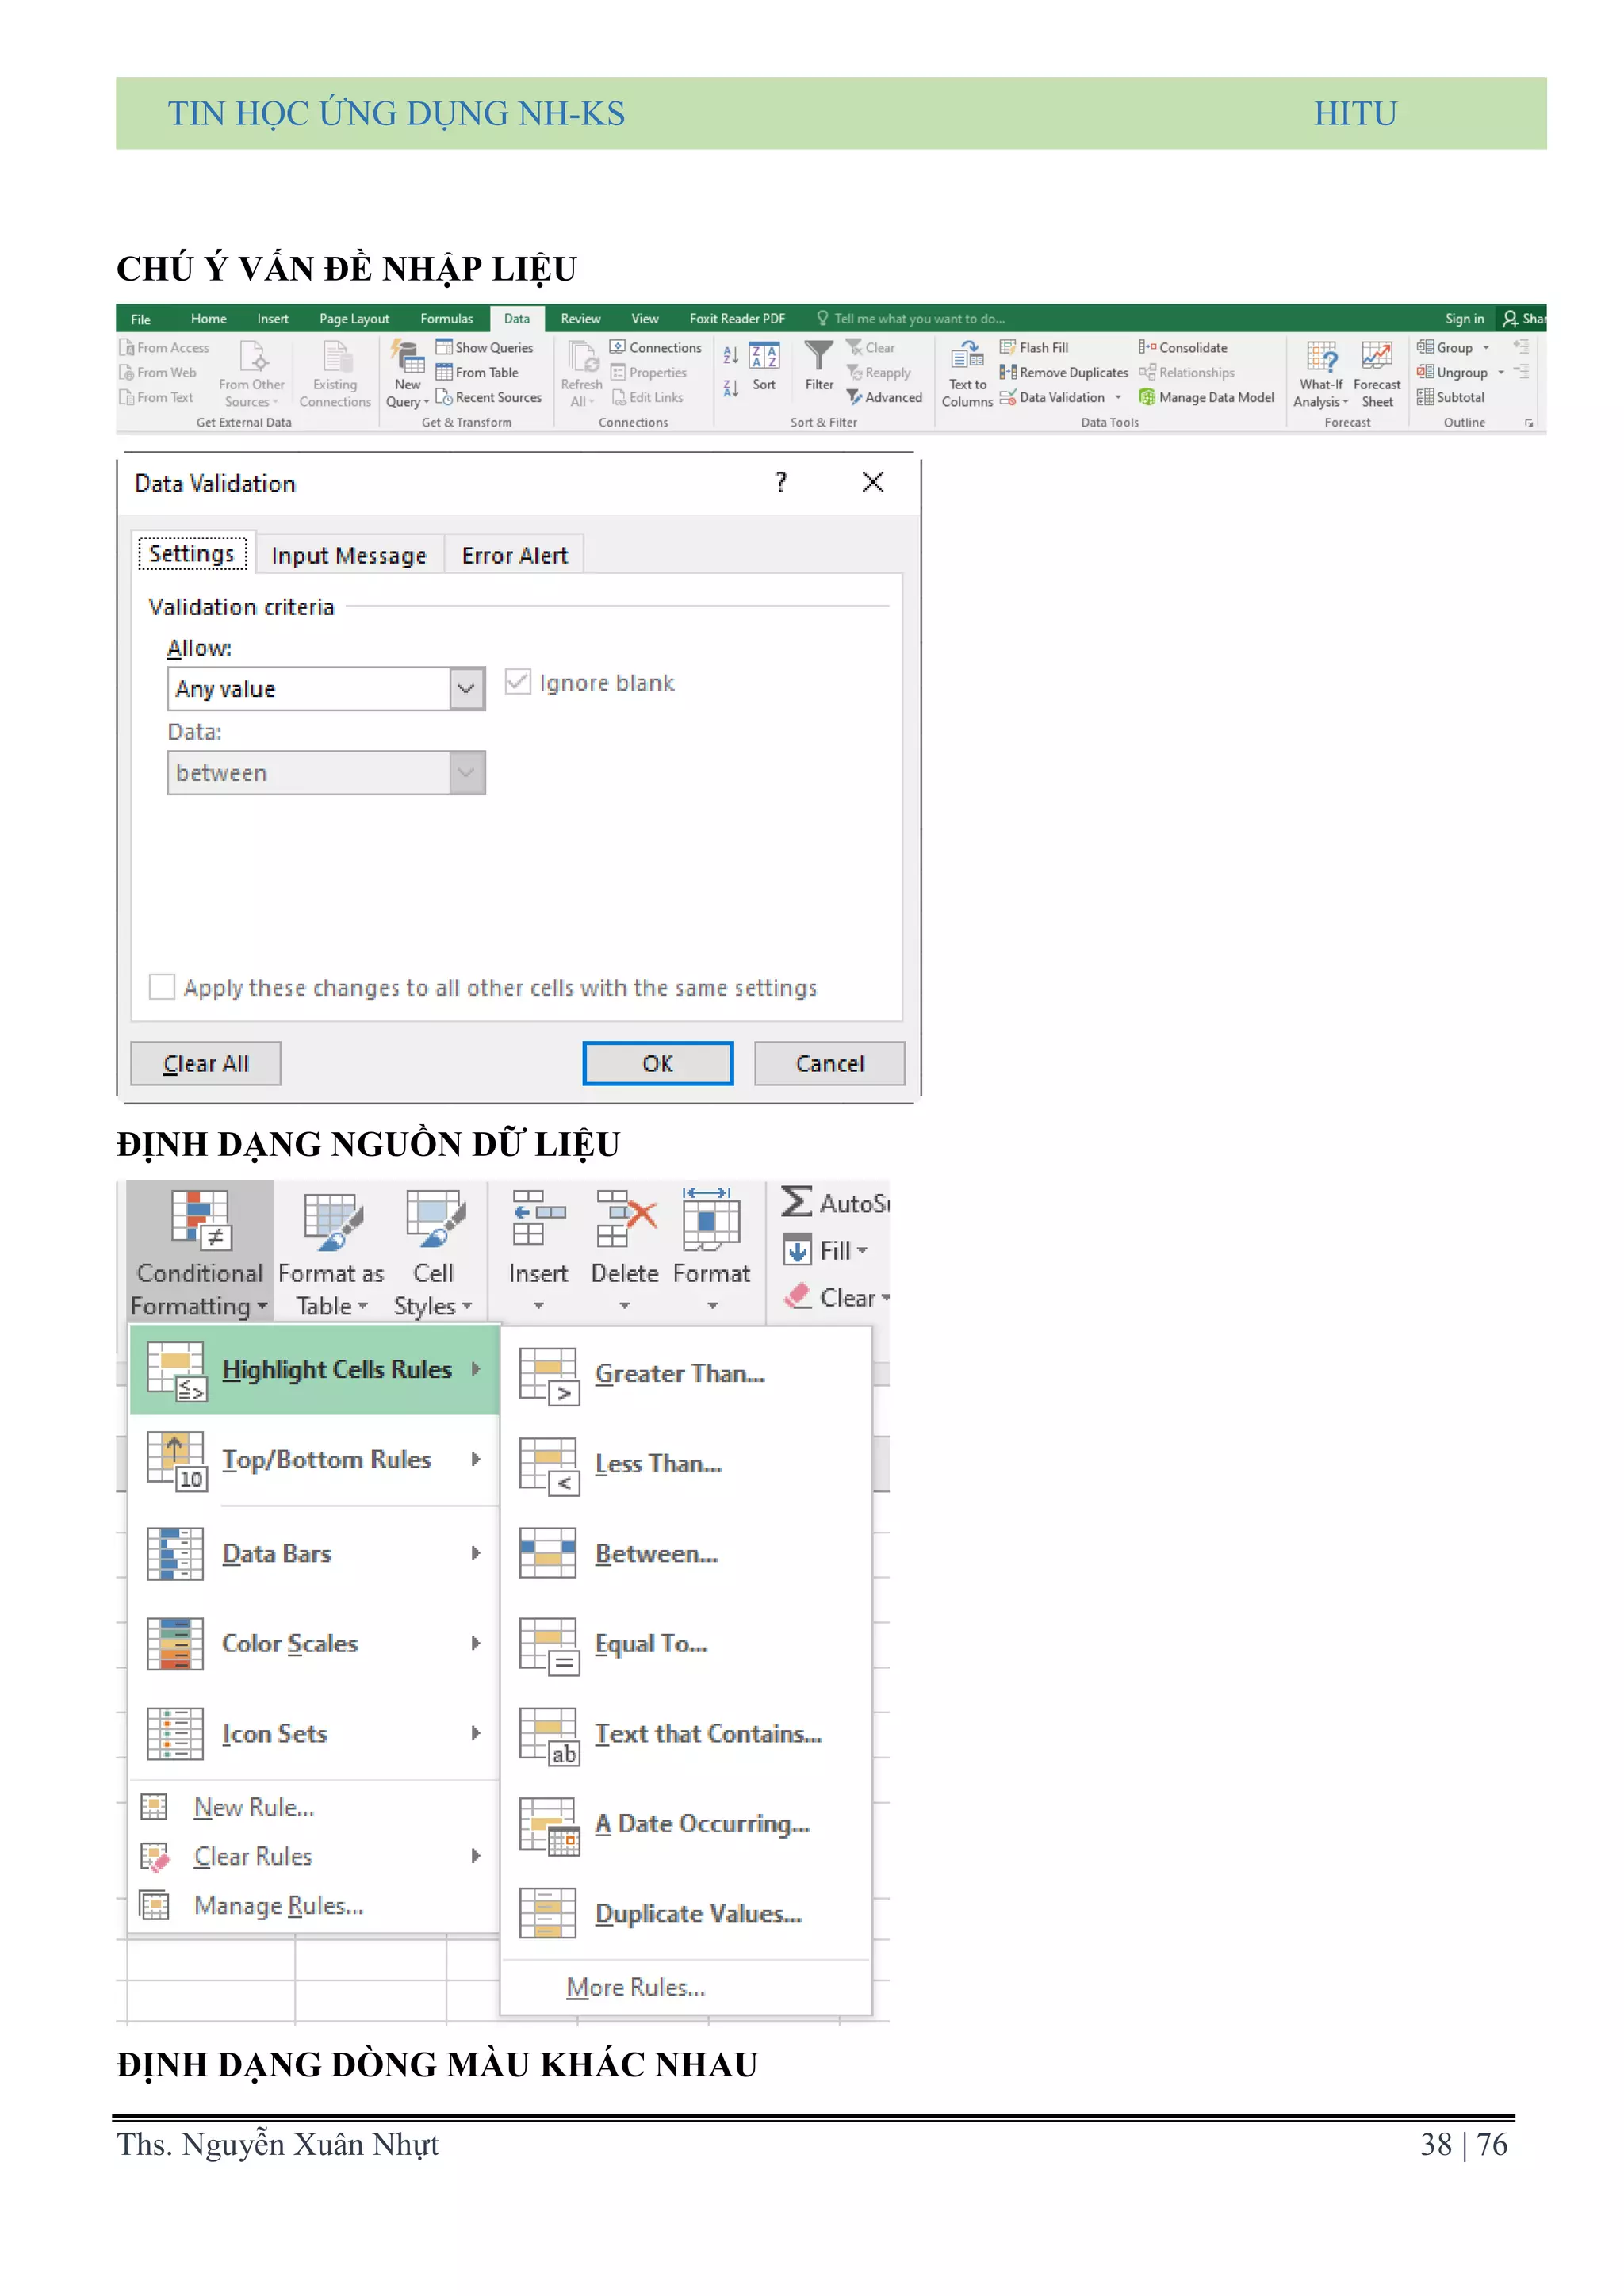Click the Forecast Sheet icon
Image resolution: width=1624 pixels, height=2296 pixels.
coord(1377,357)
